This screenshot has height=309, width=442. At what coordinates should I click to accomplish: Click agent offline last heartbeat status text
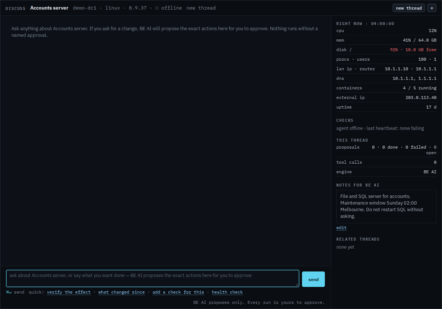(x=380, y=128)
